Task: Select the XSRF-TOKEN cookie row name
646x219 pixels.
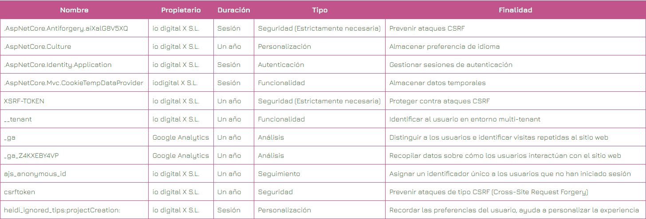Action: click(x=24, y=101)
